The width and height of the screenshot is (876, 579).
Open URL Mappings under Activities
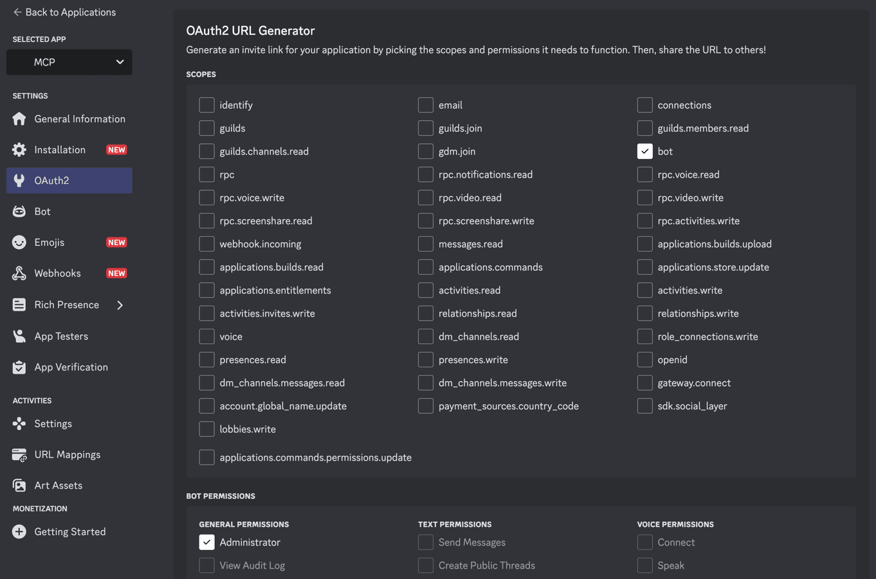(x=68, y=454)
